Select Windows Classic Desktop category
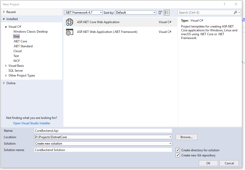This screenshot has height=170, width=245. pos(31,32)
